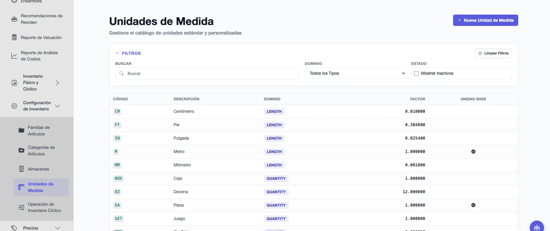The width and height of the screenshot is (550, 231).
Task: Select the CM code badge
Action: coord(117,111)
